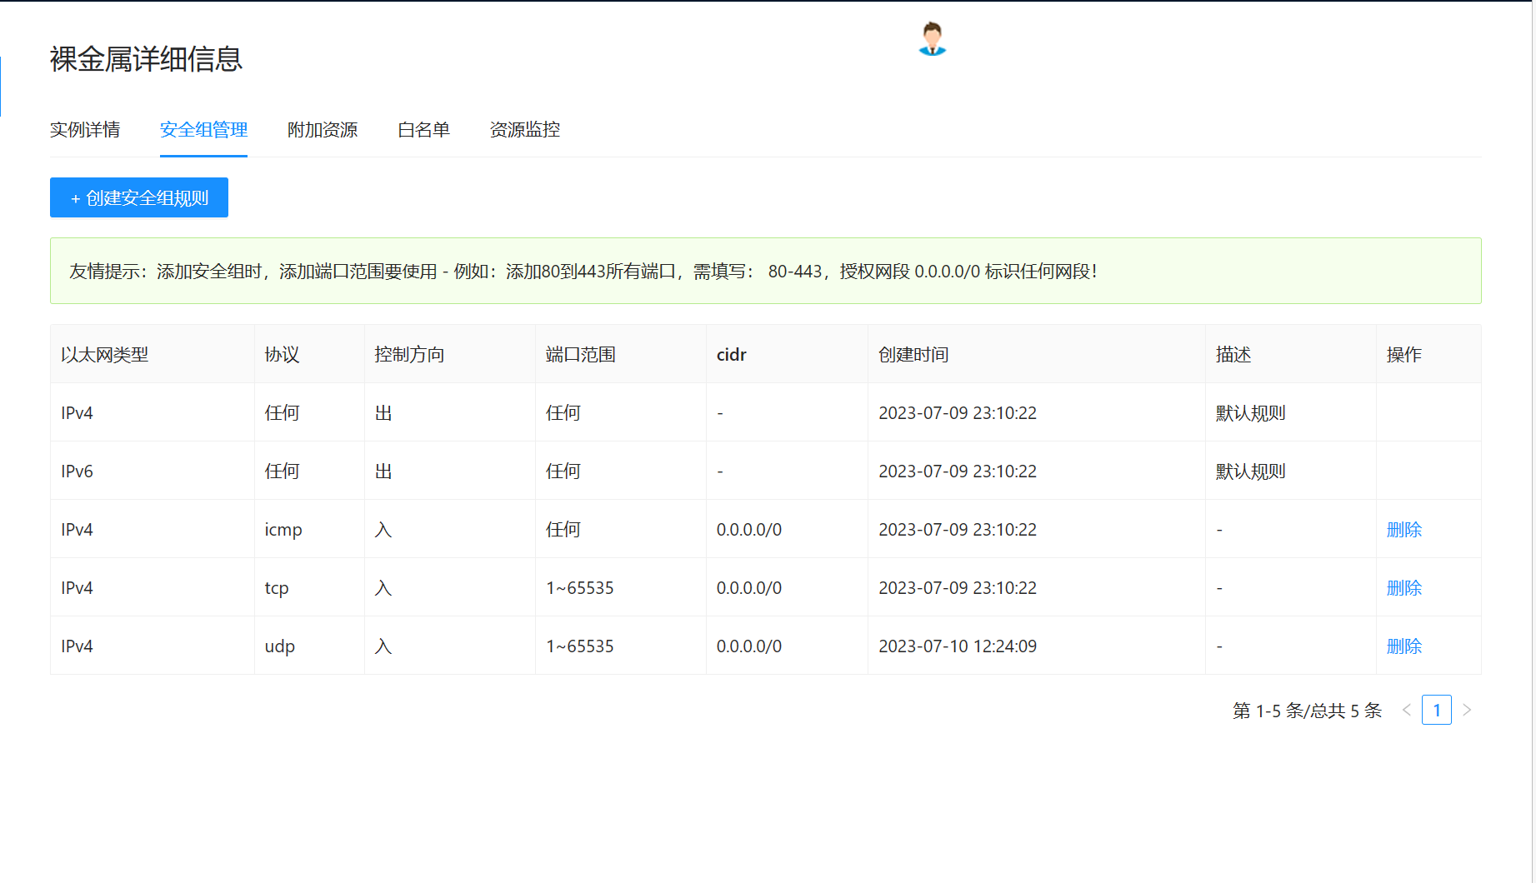This screenshot has height=883, width=1536.
Task: Open the 实例详情 tab
Action: [85, 130]
